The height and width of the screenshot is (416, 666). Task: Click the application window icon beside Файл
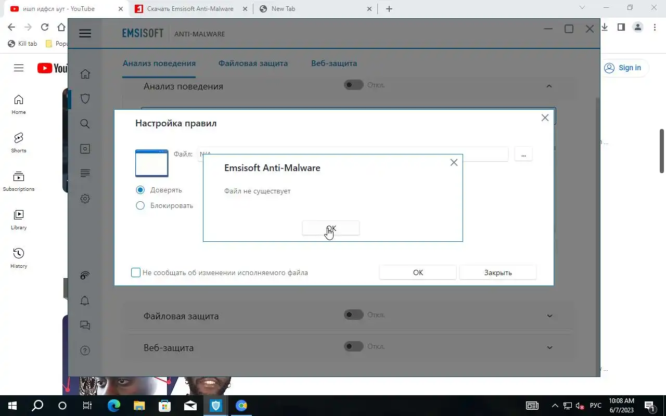[152, 163]
